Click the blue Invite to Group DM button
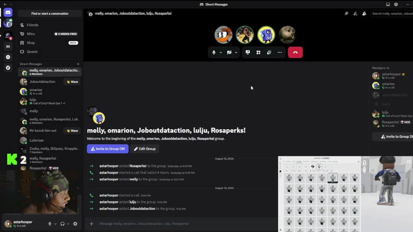The height and width of the screenshot is (232, 413). 108,149
